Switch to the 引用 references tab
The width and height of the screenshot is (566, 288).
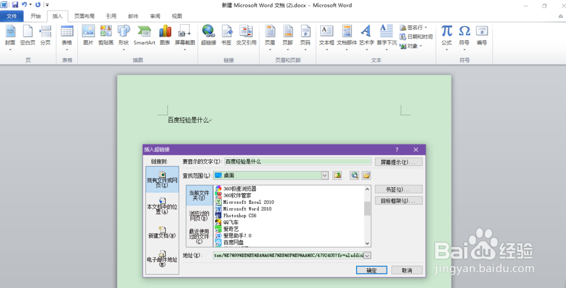(x=111, y=16)
